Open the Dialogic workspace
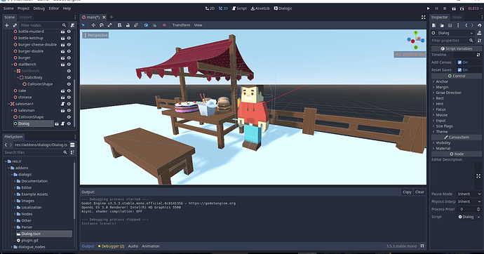This screenshot has height=254, width=484. 283,8
